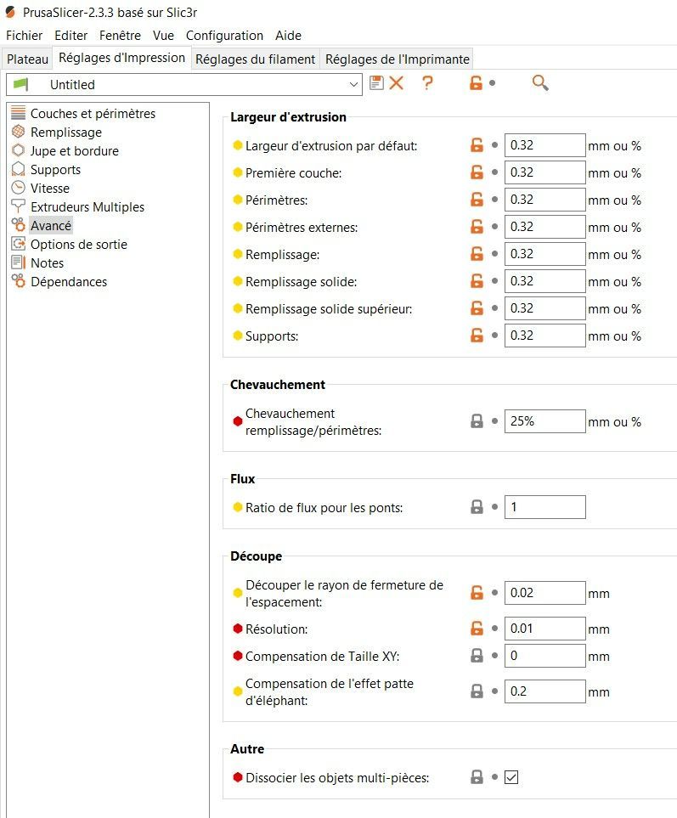Click reset dot beside Largeur d'extrusion par défaut
This screenshot has width=677, height=818.
click(x=494, y=145)
